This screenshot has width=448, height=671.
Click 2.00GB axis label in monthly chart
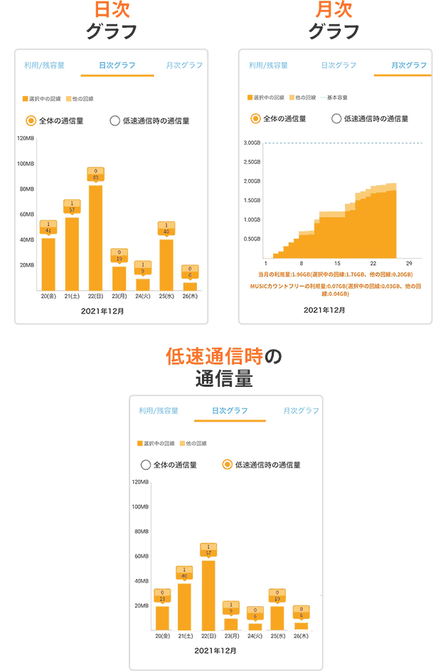[252, 181]
